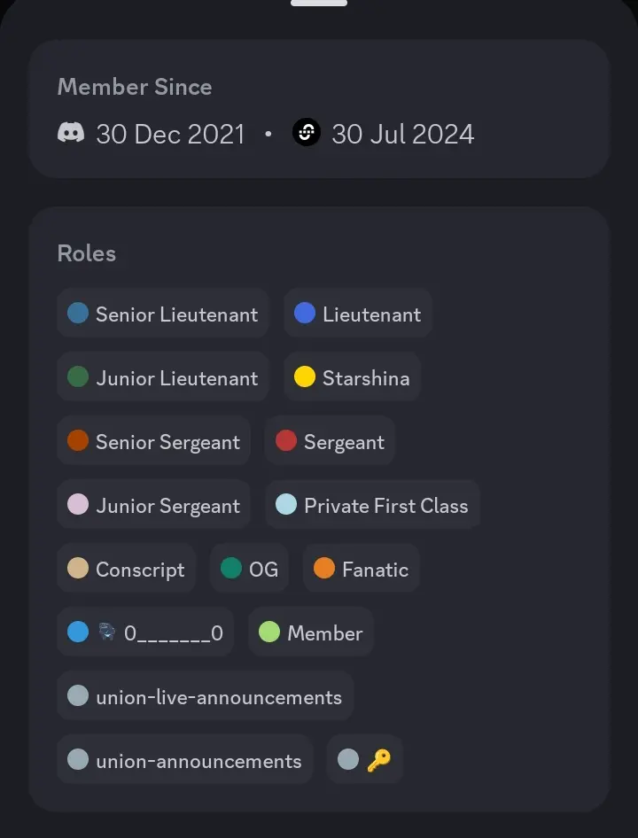This screenshot has height=838, width=638.
Task: Select the Conscript role chip
Action: click(x=126, y=569)
